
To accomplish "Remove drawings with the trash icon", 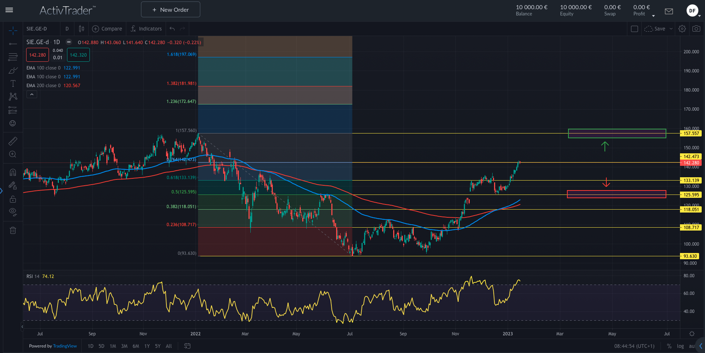I will pos(13,231).
